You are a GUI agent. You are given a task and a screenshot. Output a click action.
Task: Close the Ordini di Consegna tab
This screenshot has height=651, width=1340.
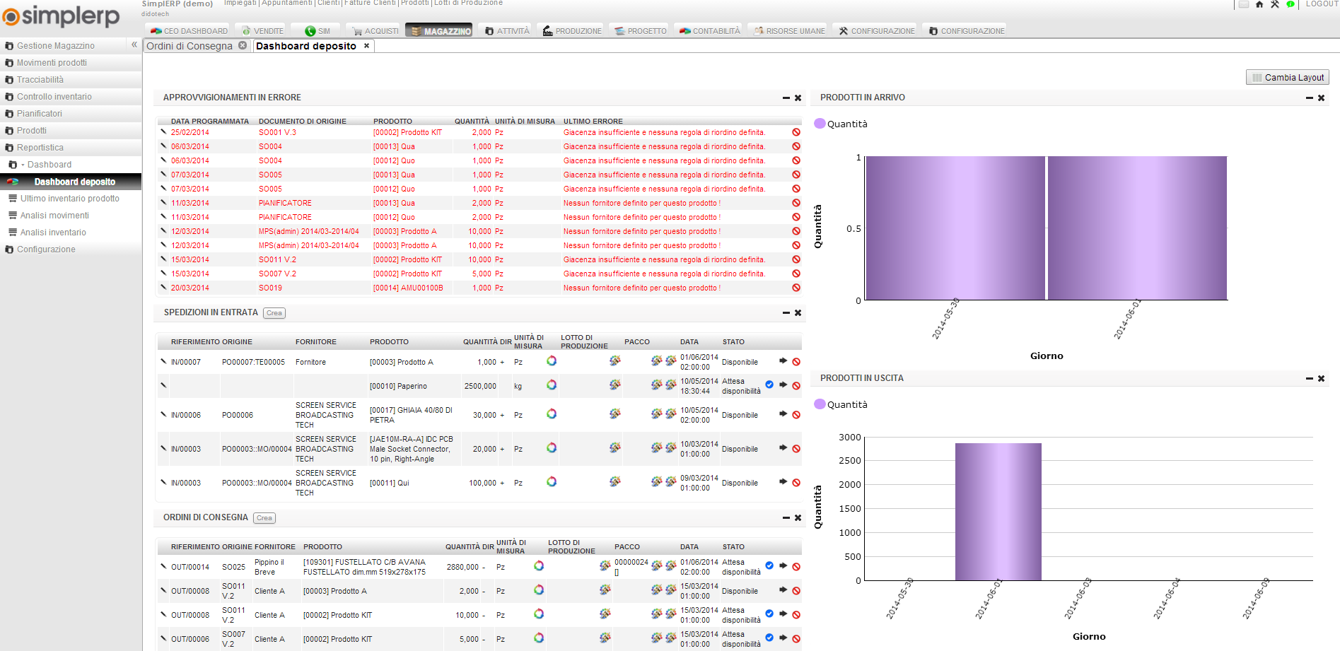coord(243,45)
